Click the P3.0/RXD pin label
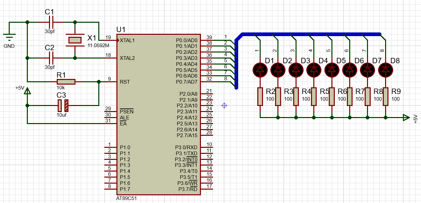This screenshot has height=203, width=421. pyautogui.click(x=186, y=147)
